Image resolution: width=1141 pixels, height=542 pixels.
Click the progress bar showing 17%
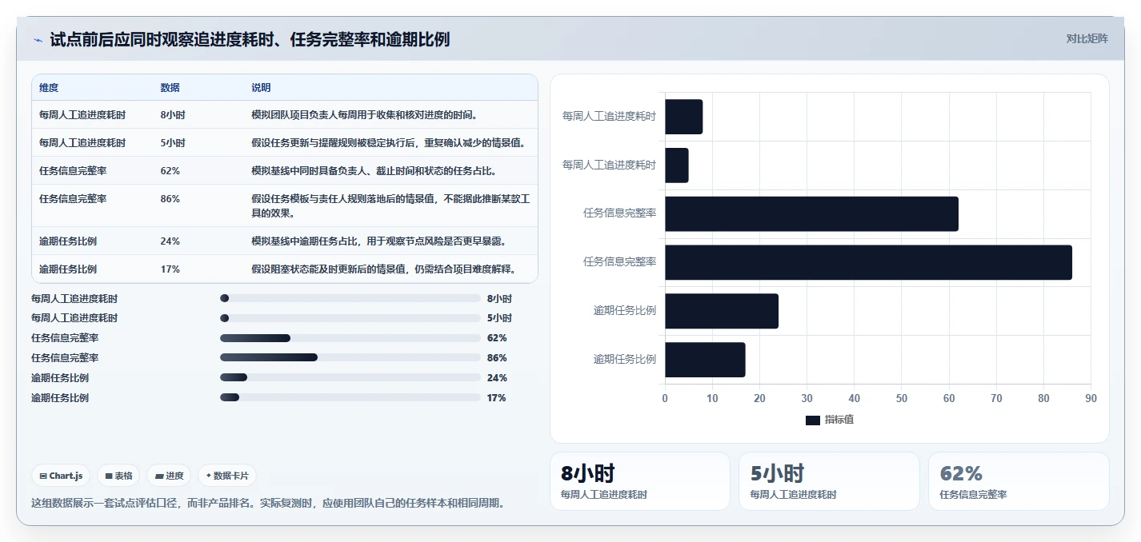pyautogui.click(x=350, y=398)
